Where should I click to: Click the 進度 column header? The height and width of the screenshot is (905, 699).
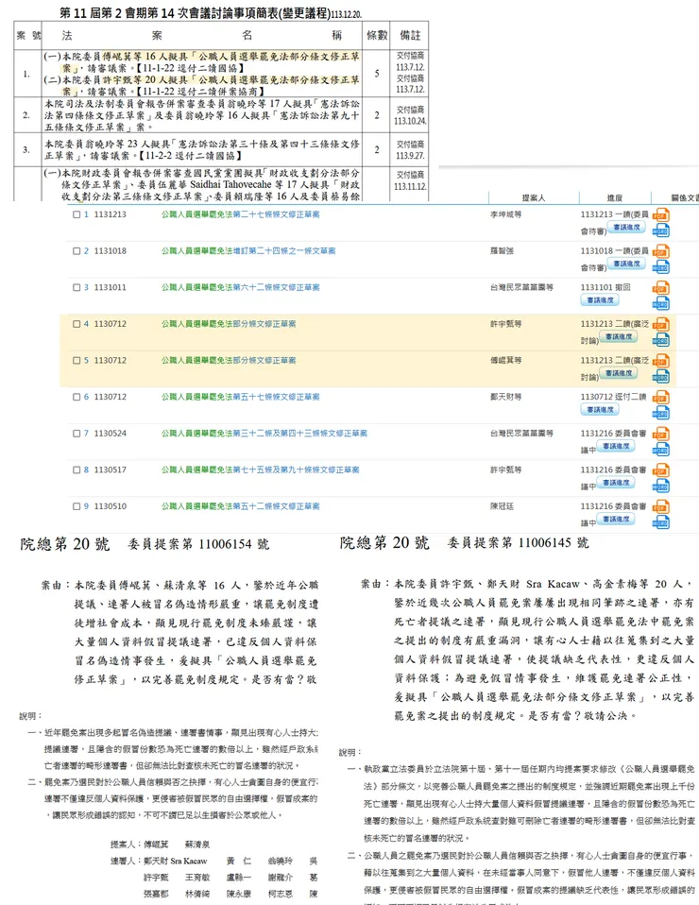click(615, 198)
